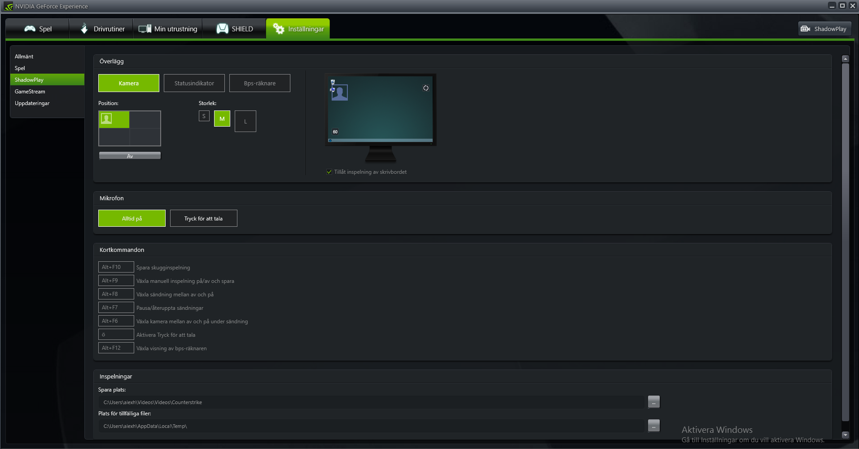Edit the ö push-to-talk shortcut field
Screen dimensions: 859x449
(116, 335)
